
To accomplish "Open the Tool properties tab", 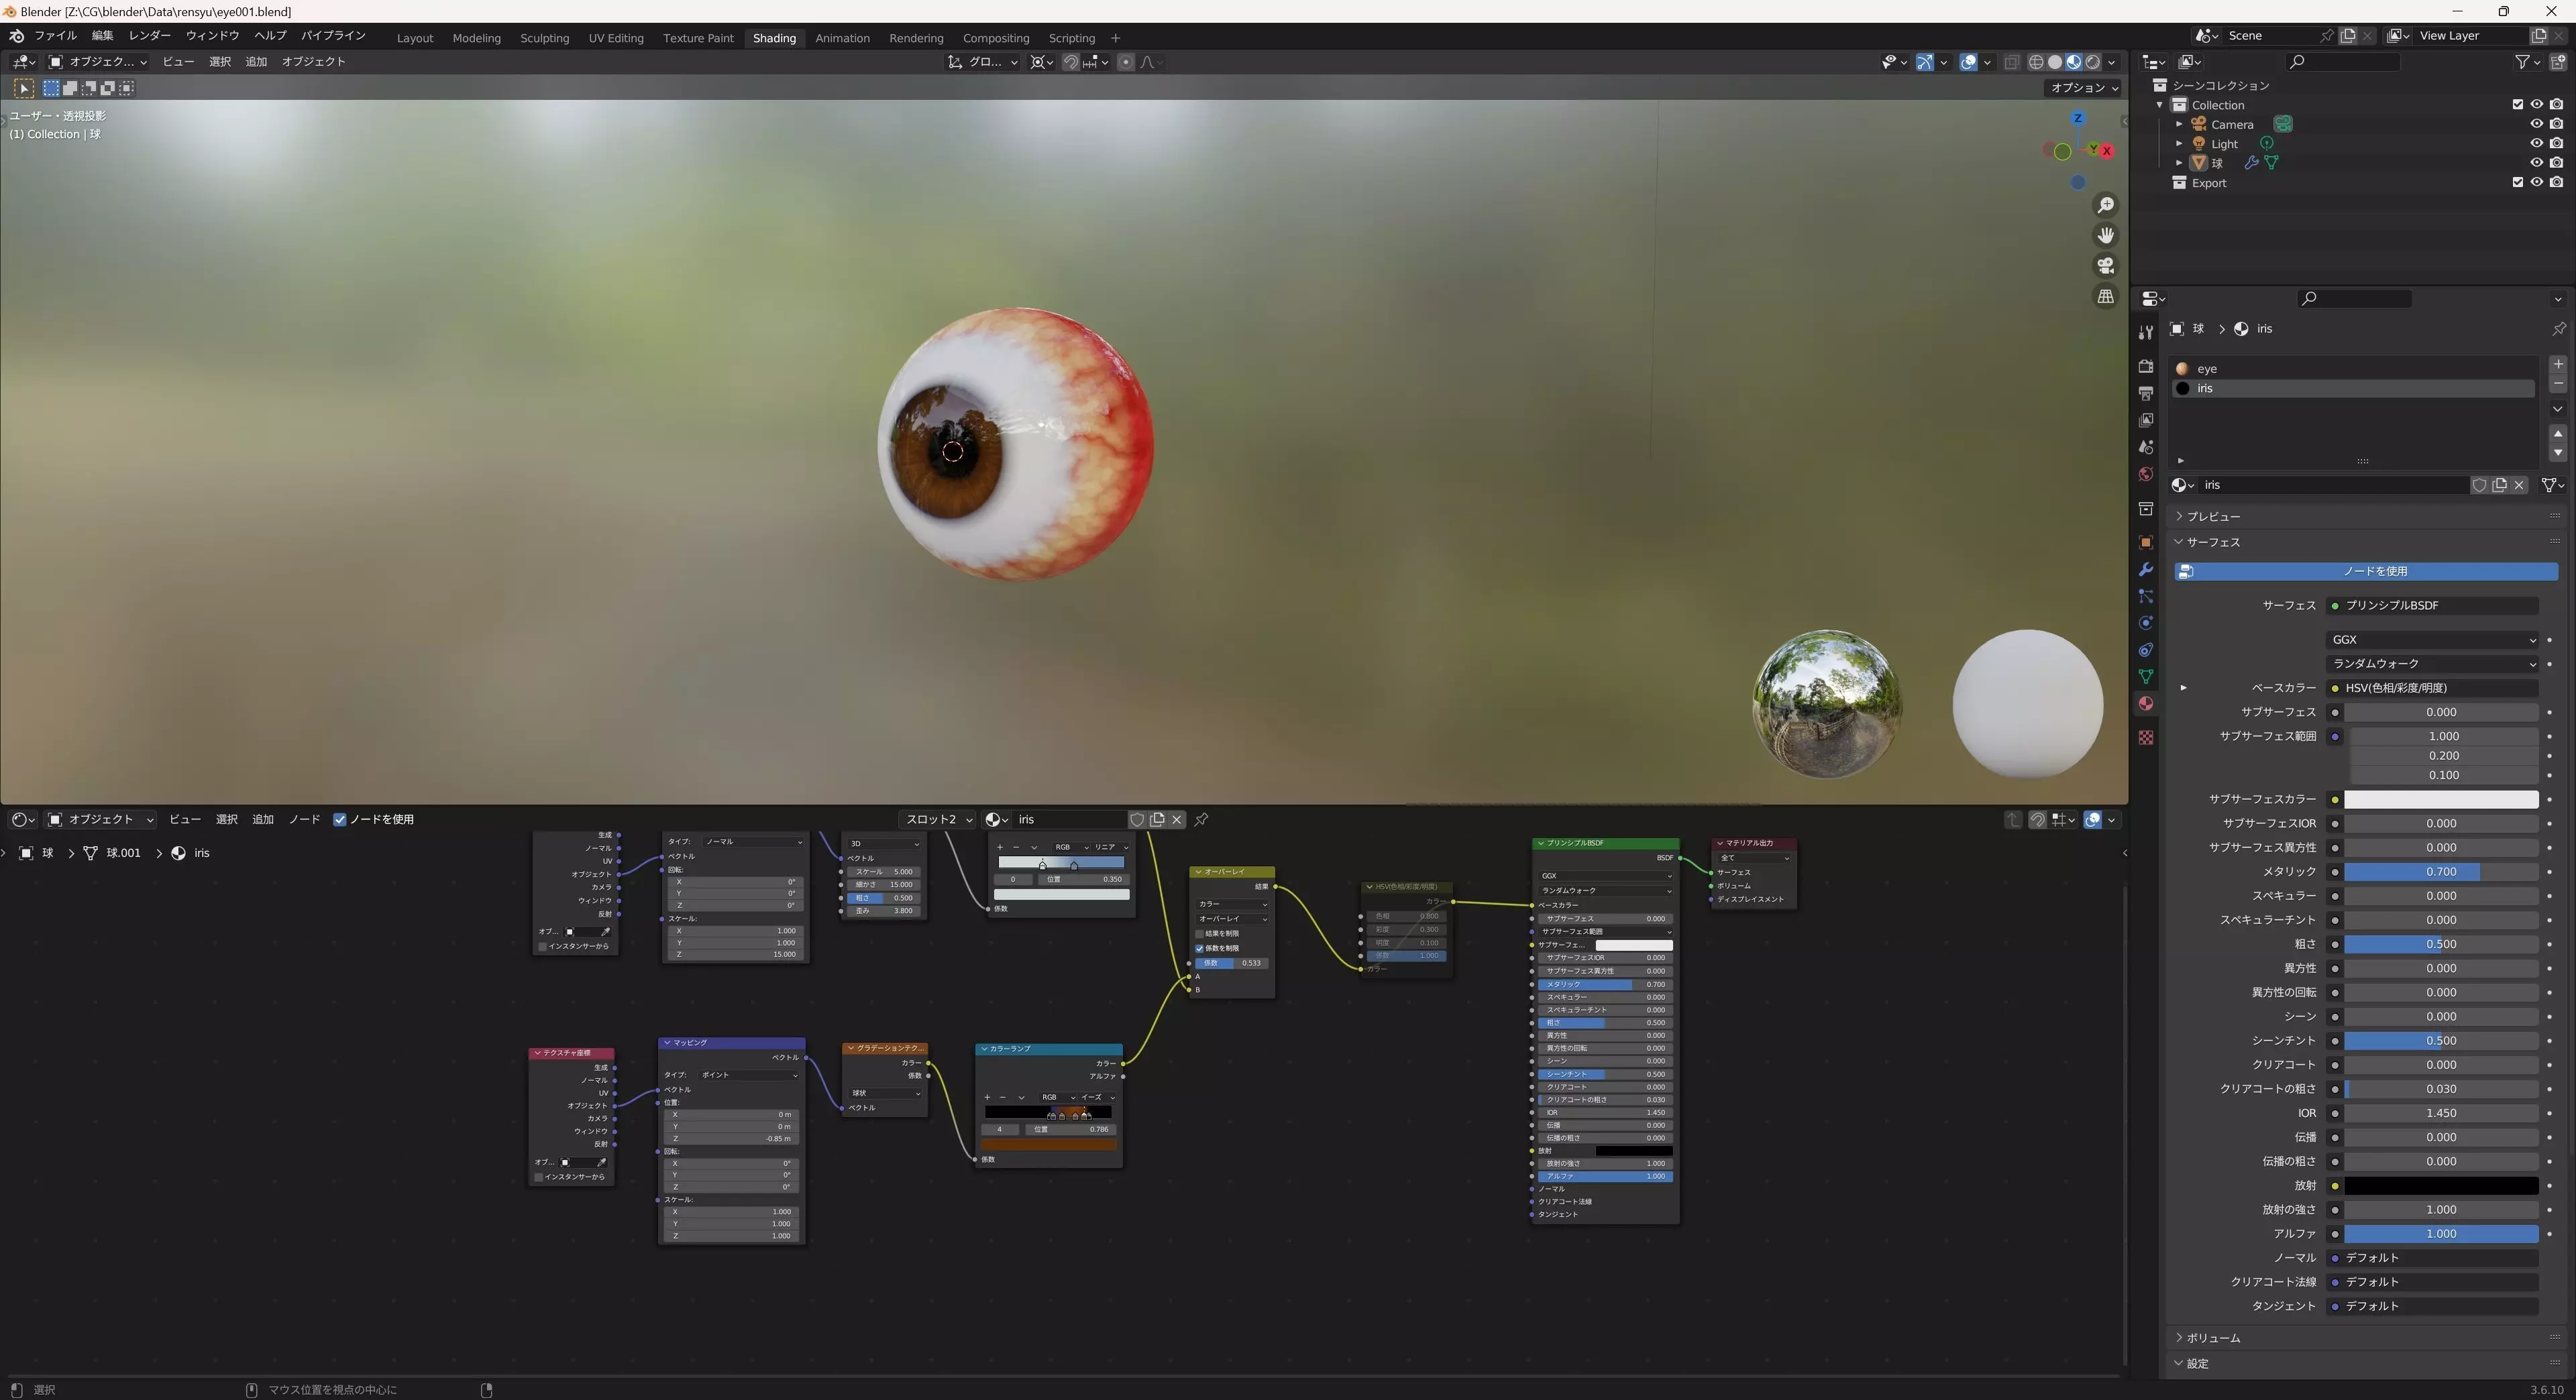I will [x=2145, y=332].
